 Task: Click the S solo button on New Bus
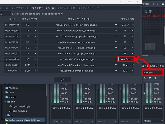[x=145, y=78]
